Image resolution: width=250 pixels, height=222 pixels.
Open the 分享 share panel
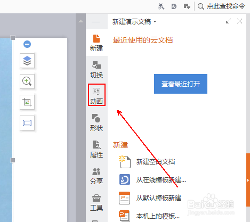coord(96,176)
